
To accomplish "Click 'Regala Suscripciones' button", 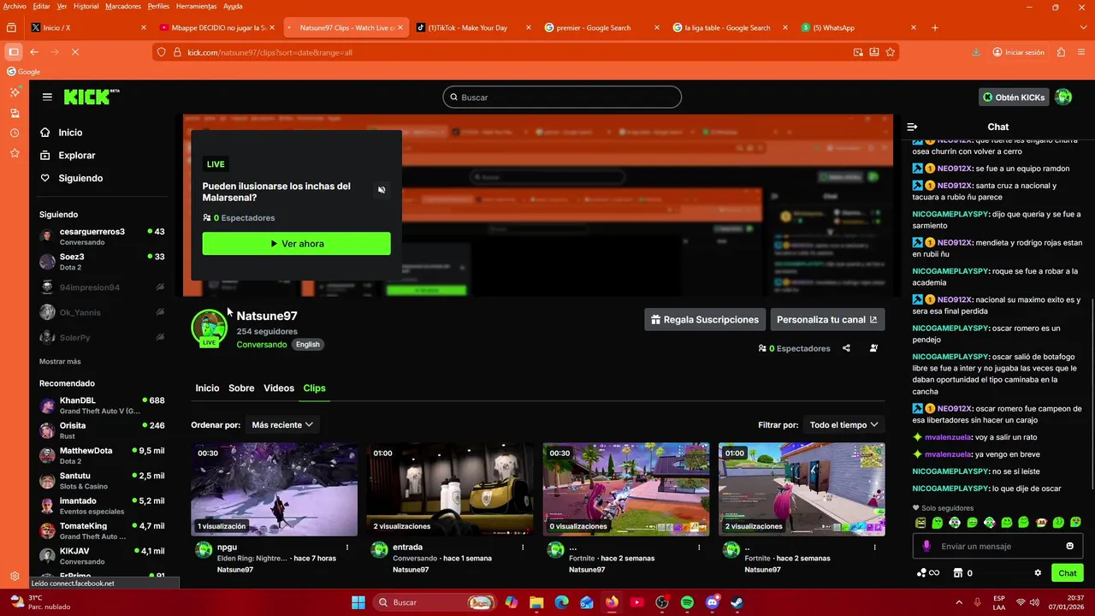I will point(704,320).
